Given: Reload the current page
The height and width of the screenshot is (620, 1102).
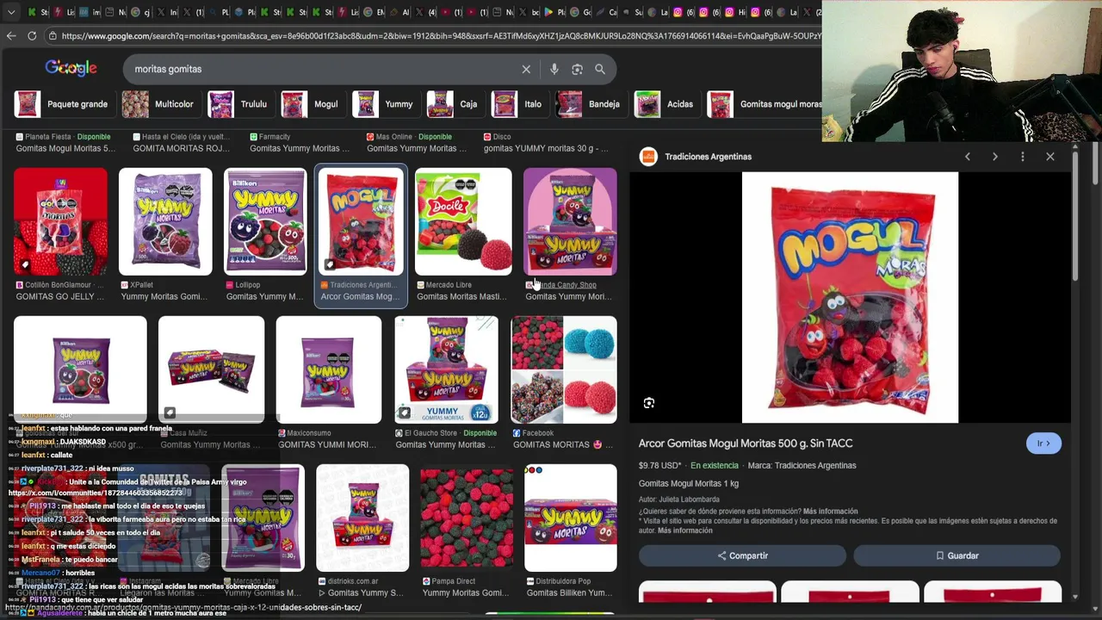Looking at the screenshot, I should tap(32, 35).
